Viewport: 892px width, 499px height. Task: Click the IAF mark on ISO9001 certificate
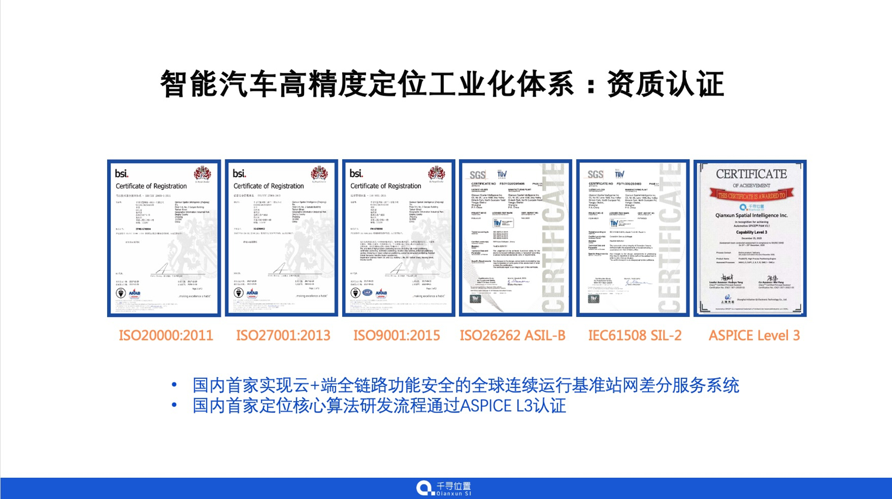pyautogui.click(x=368, y=293)
